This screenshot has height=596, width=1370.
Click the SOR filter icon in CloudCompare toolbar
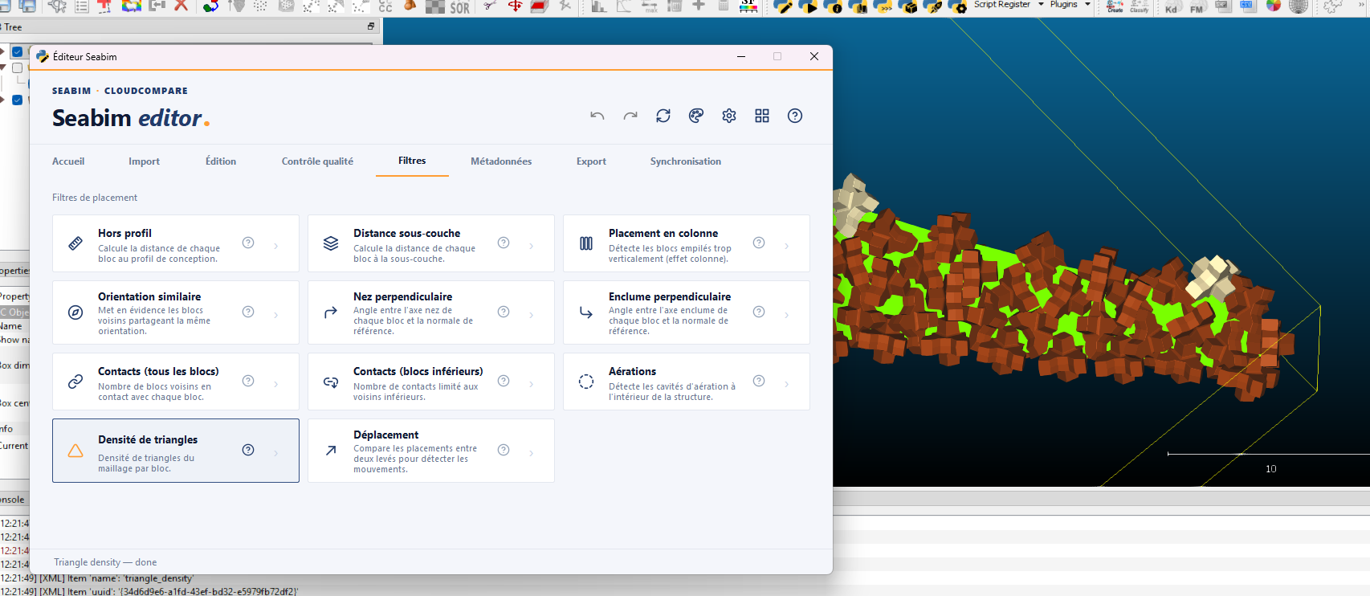coord(459,7)
